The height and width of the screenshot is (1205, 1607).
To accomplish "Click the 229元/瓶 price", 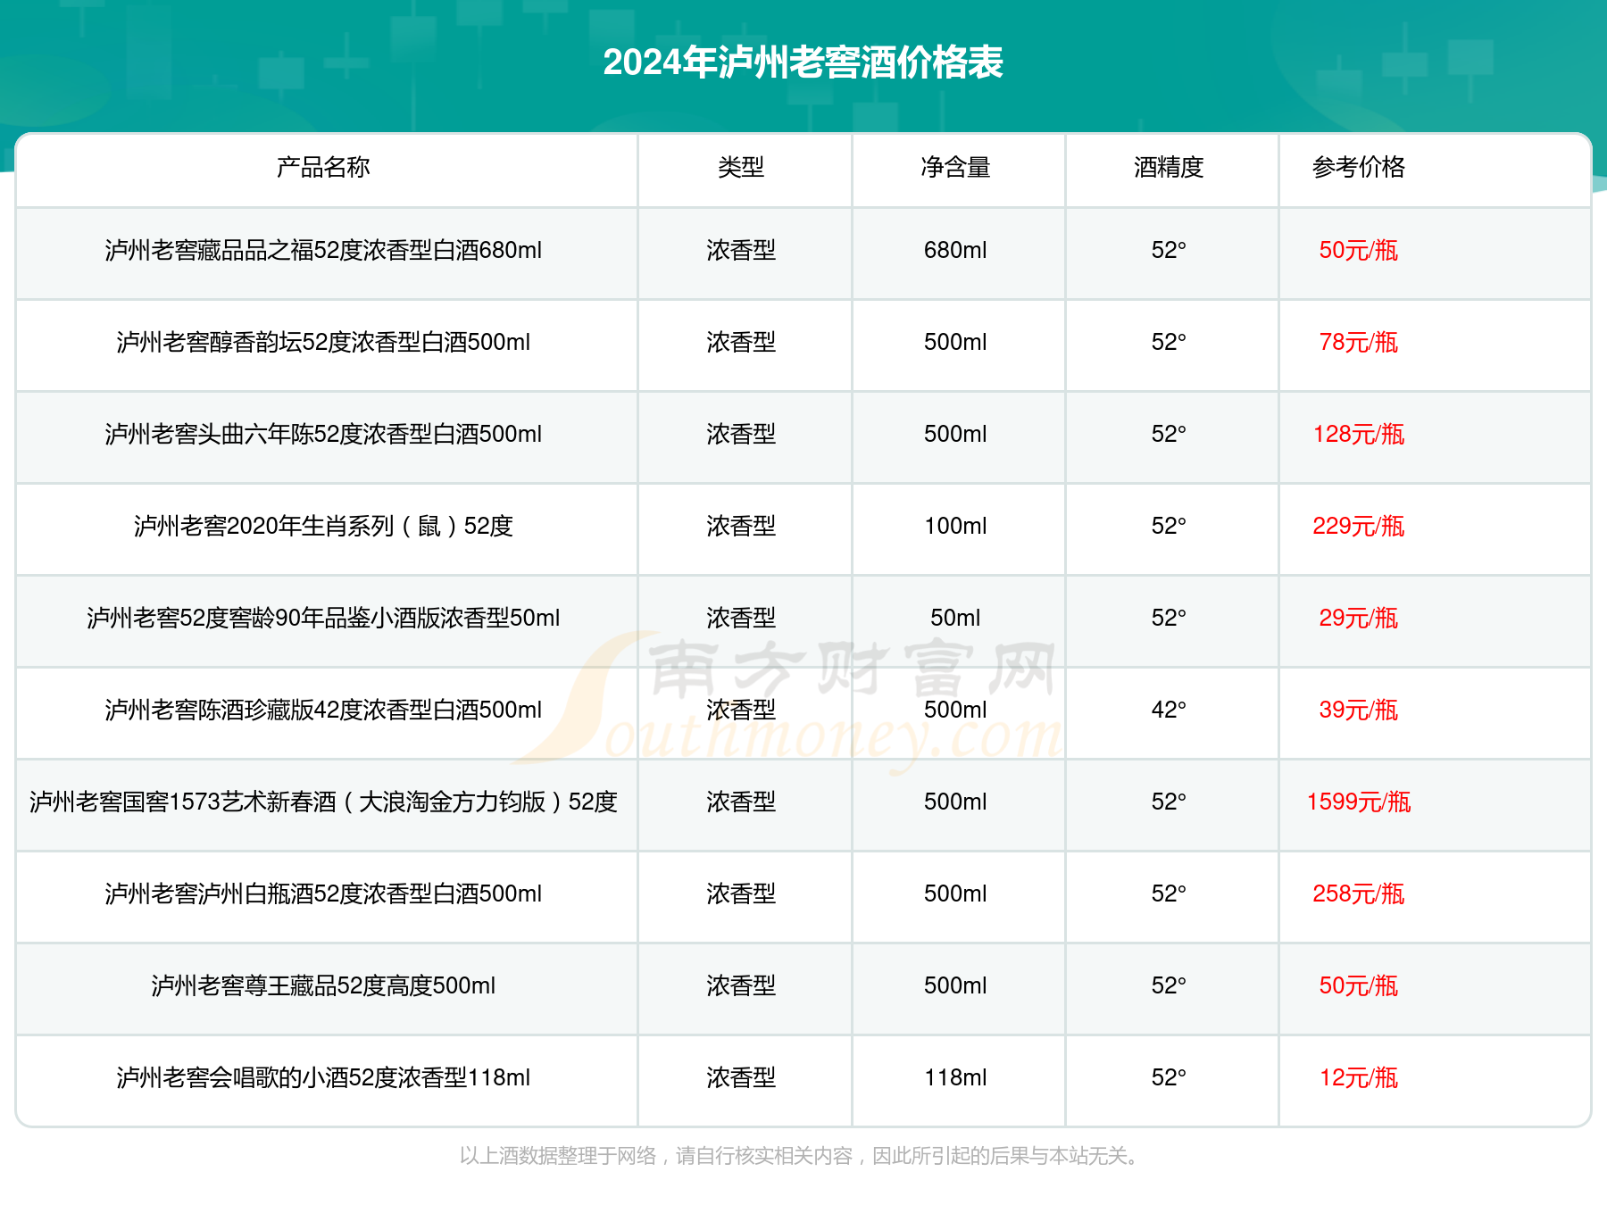I will tap(1359, 527).
